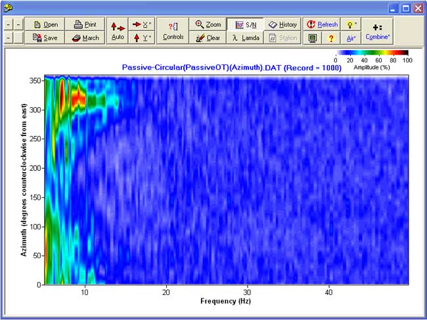Click the monitor screen icon button
Viewport: 427px width, 320px height.
coord(312,37)
